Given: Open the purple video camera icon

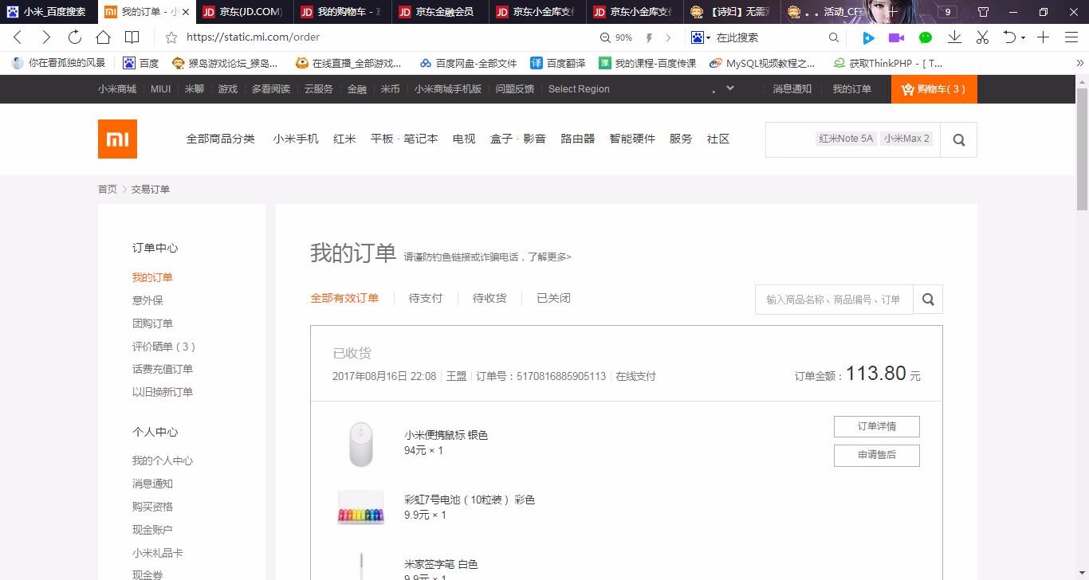Looking at the screenshot, I should (897, 37).
